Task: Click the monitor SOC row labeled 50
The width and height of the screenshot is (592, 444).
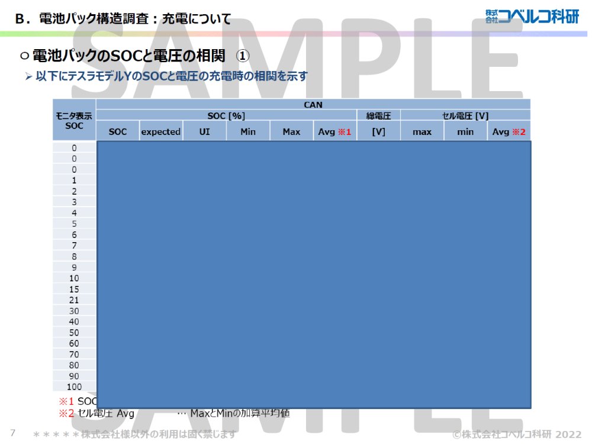Action: 75,333
